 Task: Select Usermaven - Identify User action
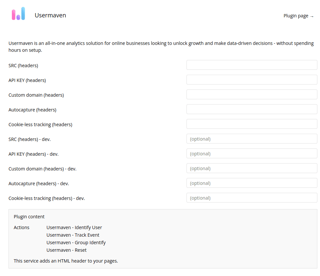(74, 227)
